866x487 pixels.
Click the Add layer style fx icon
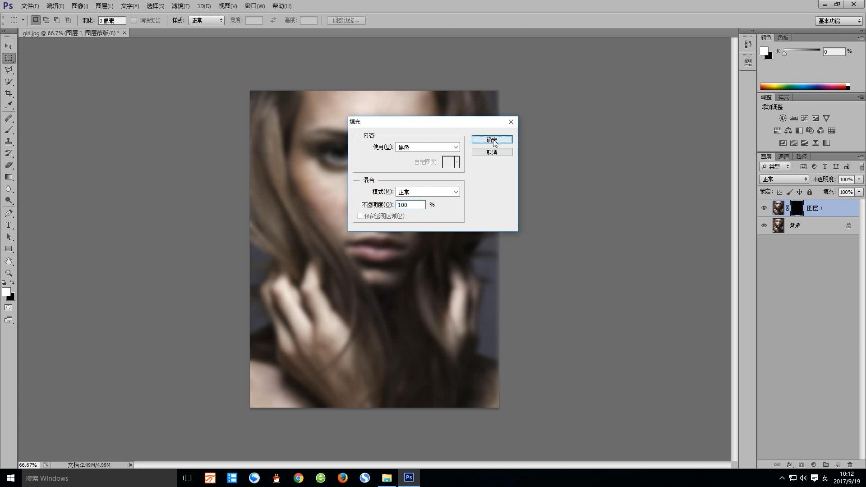pyautogui.click(x=789, y=464)
